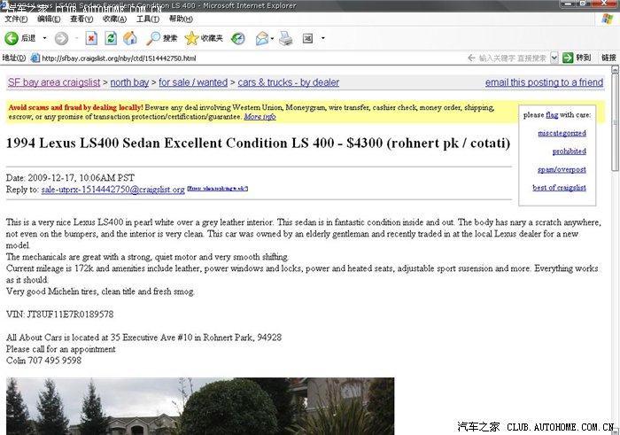The height and width of the screenshot is (435, 620).
Task: Click the Forward navigation arrow icon
Action: pos(60,38)
